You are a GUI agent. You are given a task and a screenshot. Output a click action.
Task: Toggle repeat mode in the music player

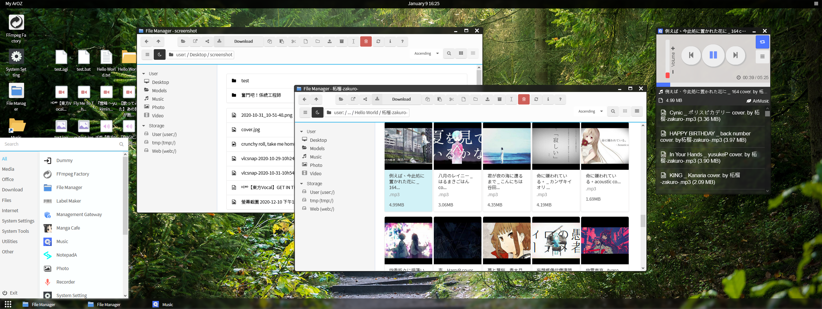point(762,42)
